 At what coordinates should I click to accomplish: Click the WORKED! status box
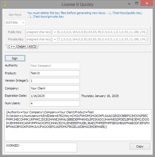click(41, 147)
